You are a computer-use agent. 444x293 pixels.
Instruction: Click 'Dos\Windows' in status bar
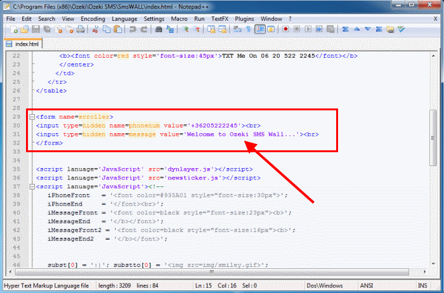(x=325, y=285)
